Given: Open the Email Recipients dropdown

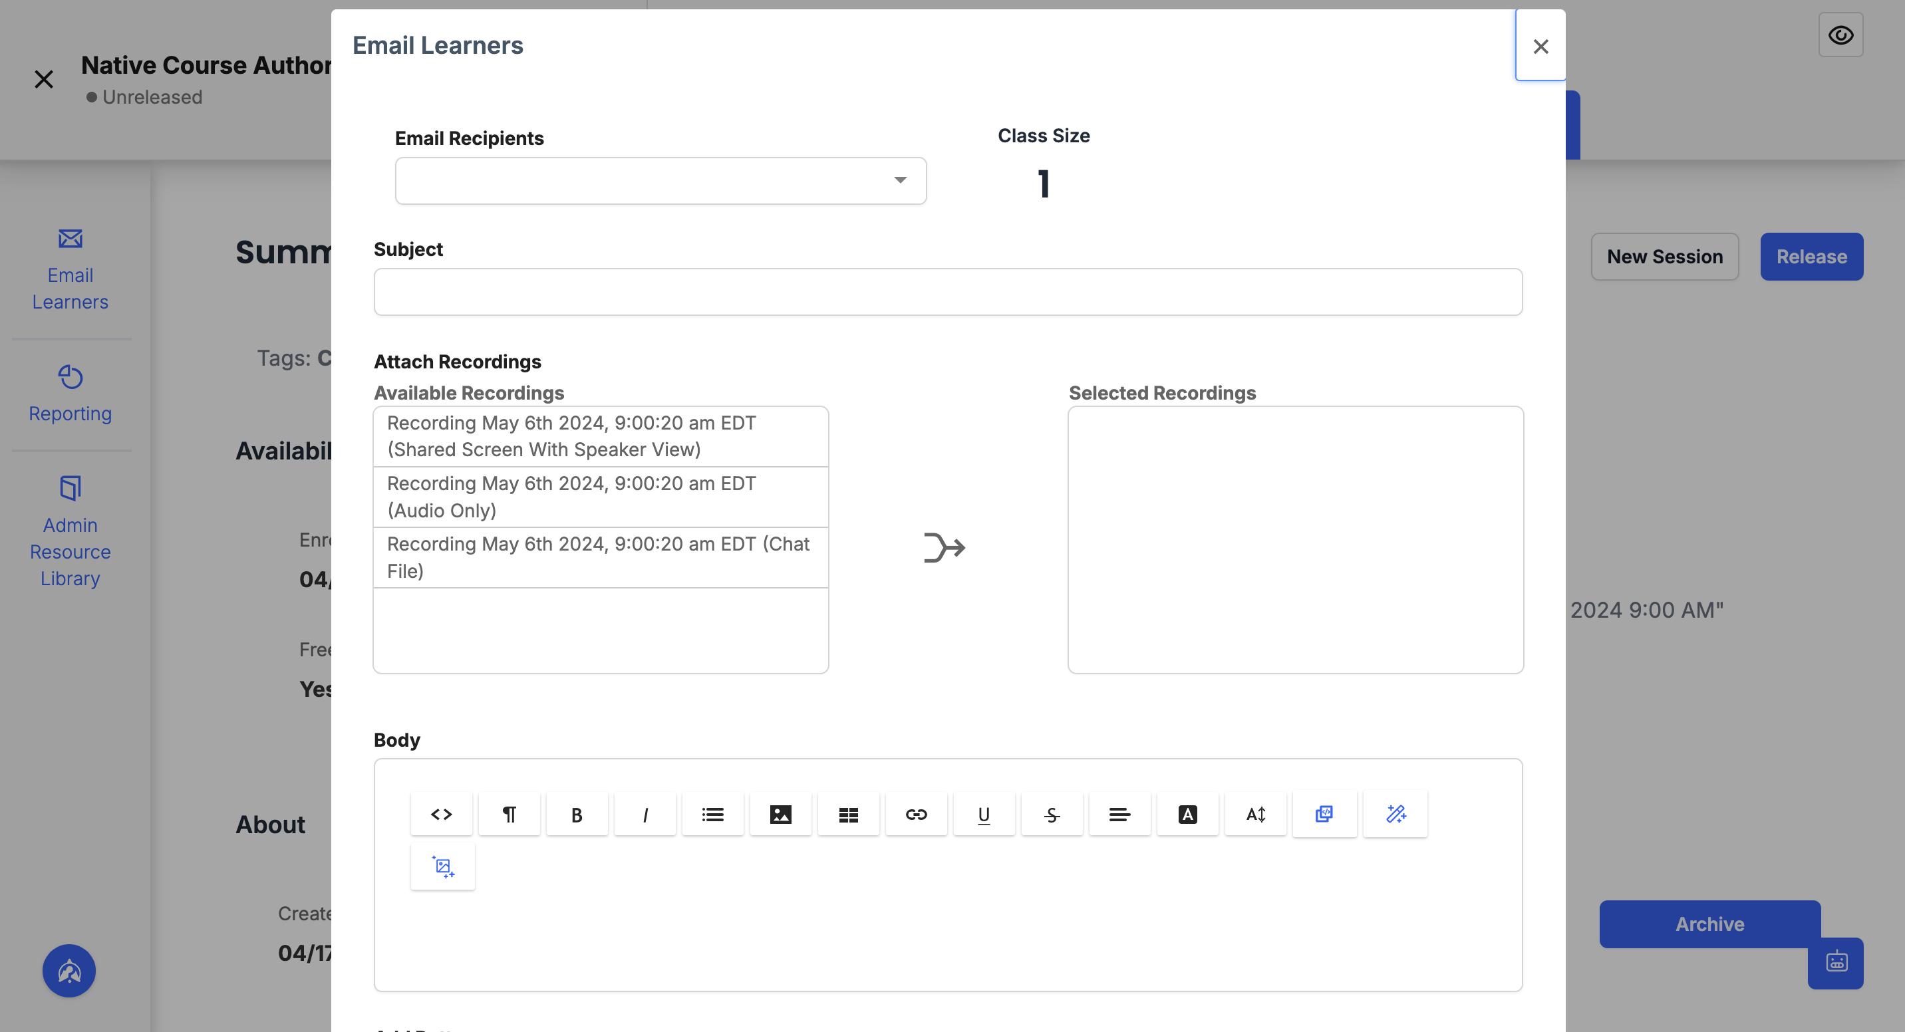Looking at the screenshot, I should (x=660, y=180).
